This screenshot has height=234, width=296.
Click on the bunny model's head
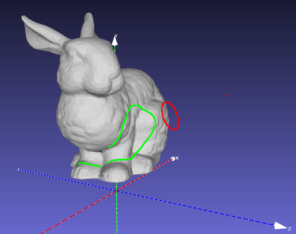click(91, 66)
